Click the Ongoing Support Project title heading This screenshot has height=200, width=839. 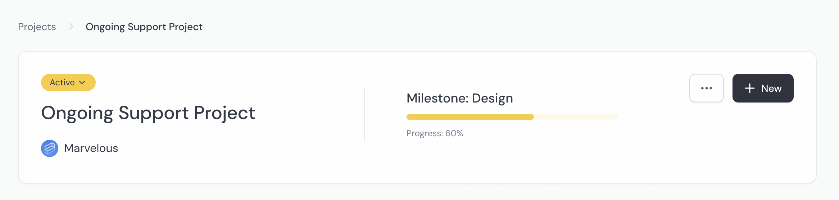(148, 113)
